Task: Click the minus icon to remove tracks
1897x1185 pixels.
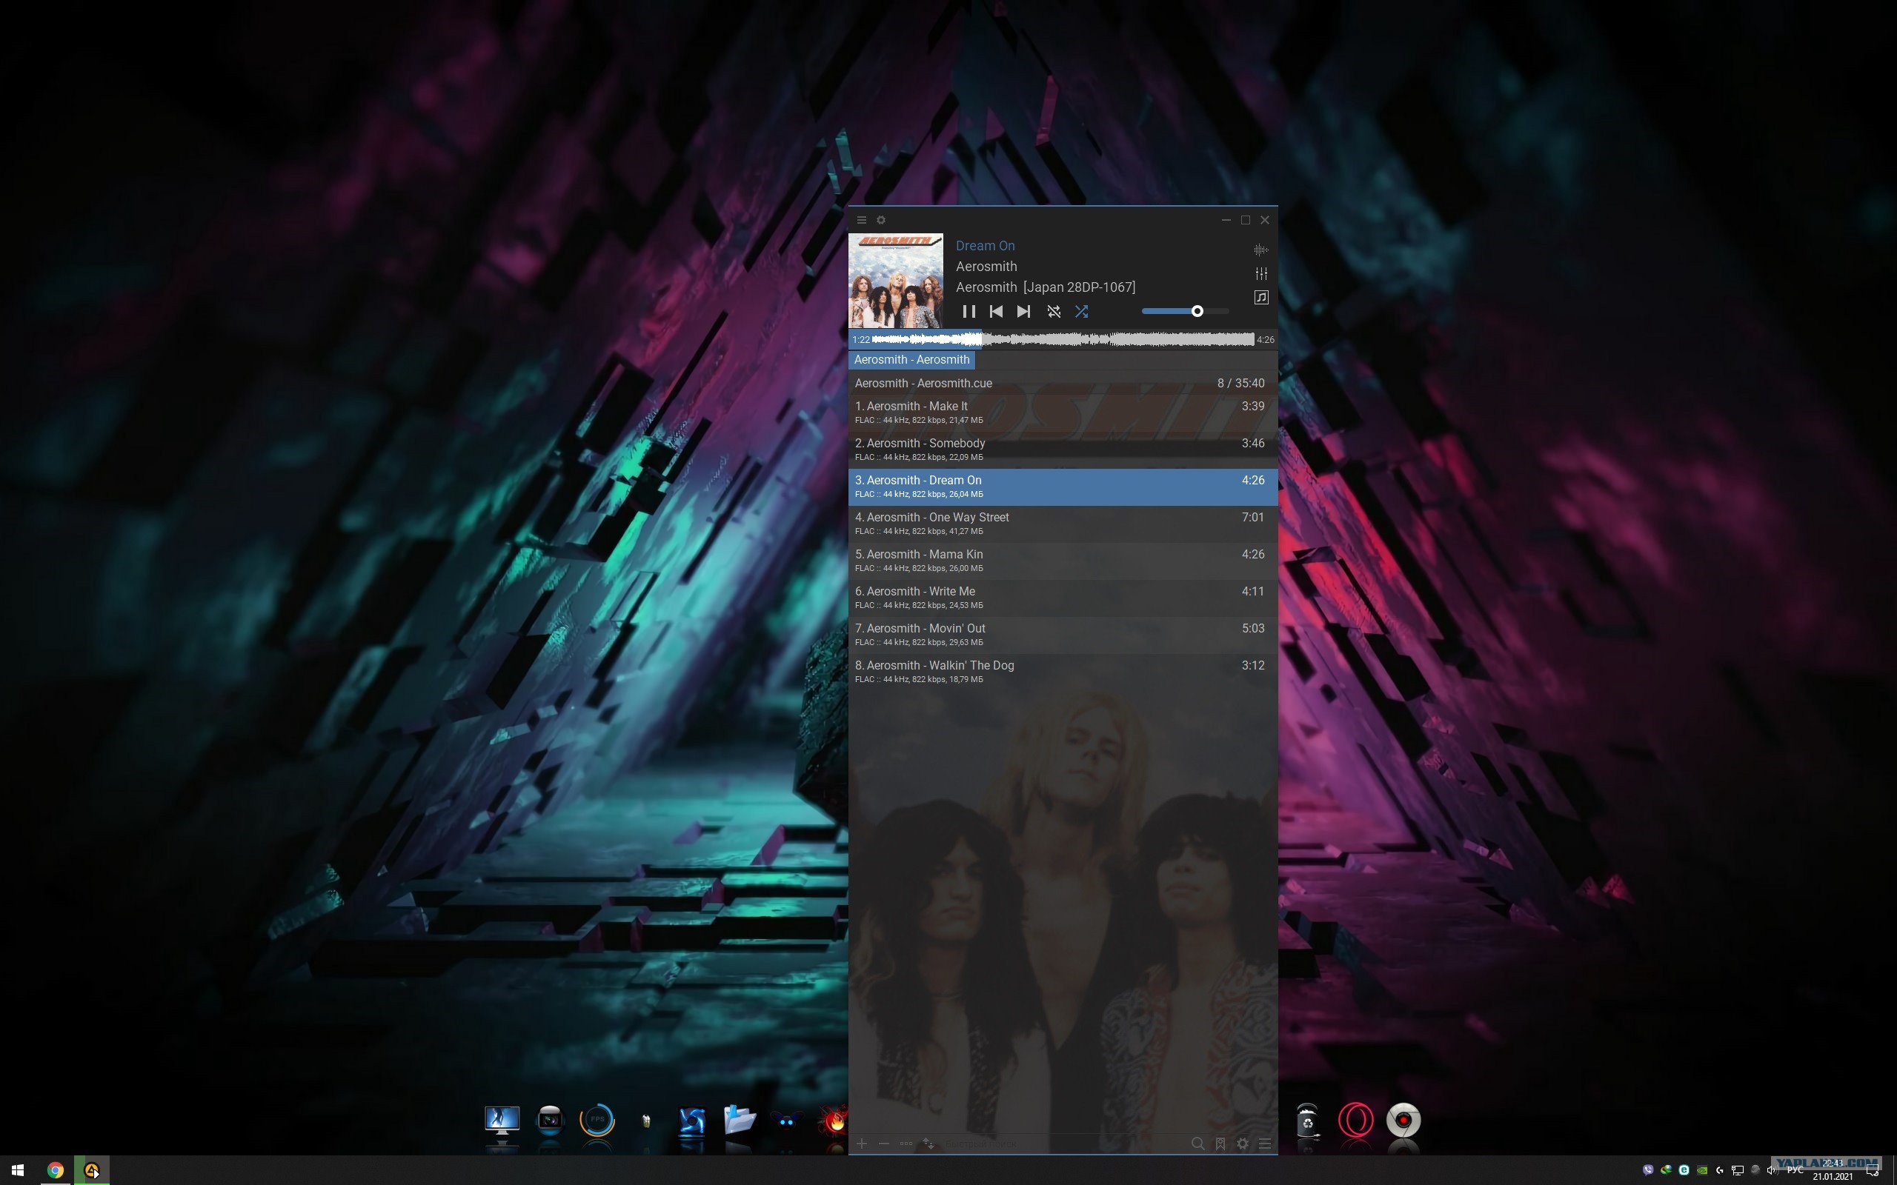Action: pyautogui.click(x=883, y=1144)
